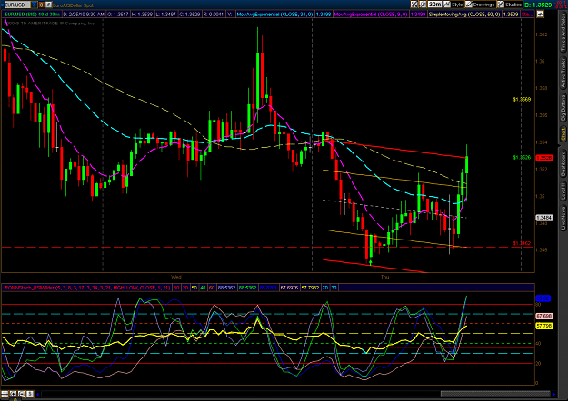Open the Live News side tab
This screenshot has height=401, width=568.
coord(563,218)
